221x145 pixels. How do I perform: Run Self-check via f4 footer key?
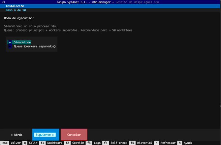click(x=115, y=143)
